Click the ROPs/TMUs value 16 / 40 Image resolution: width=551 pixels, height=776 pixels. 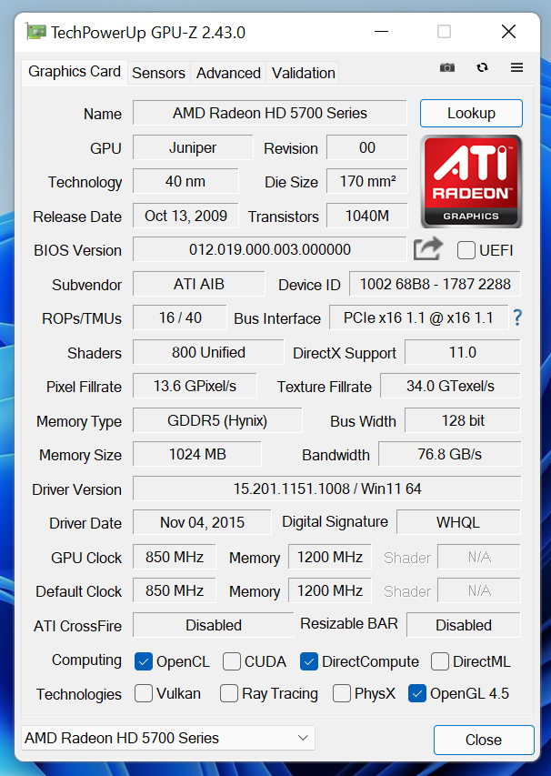pos(180,317)
